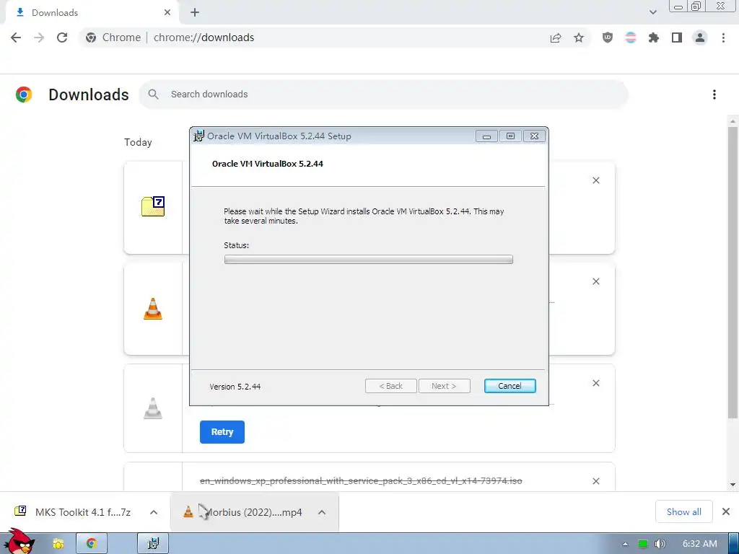Open the Downloads page three-dot menu
Image resolution: width=739 pixels, height=554 pixels.
(714, 94)
